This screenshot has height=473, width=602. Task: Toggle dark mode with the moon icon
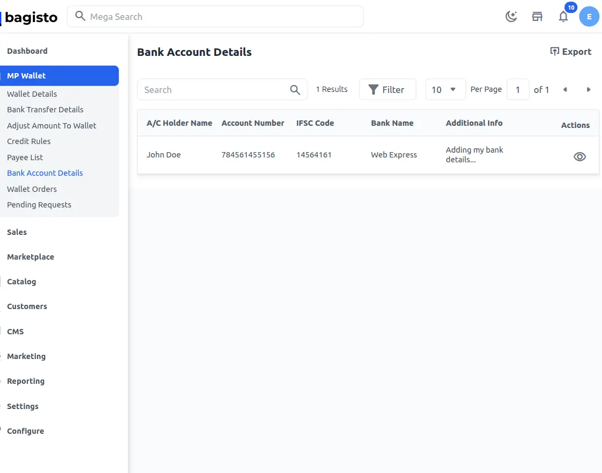pos(511,16)
